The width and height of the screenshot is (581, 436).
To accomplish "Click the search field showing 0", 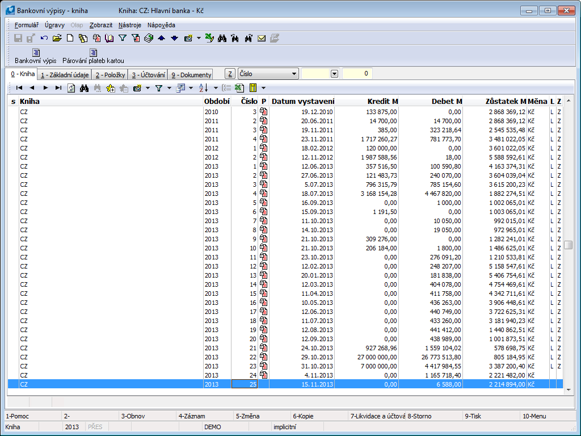I will pyautogui.click(x=357, y=74).
